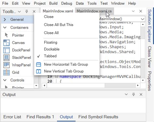Open the Help menu
This screenshot has width=154, height=122.
[132, 3]
